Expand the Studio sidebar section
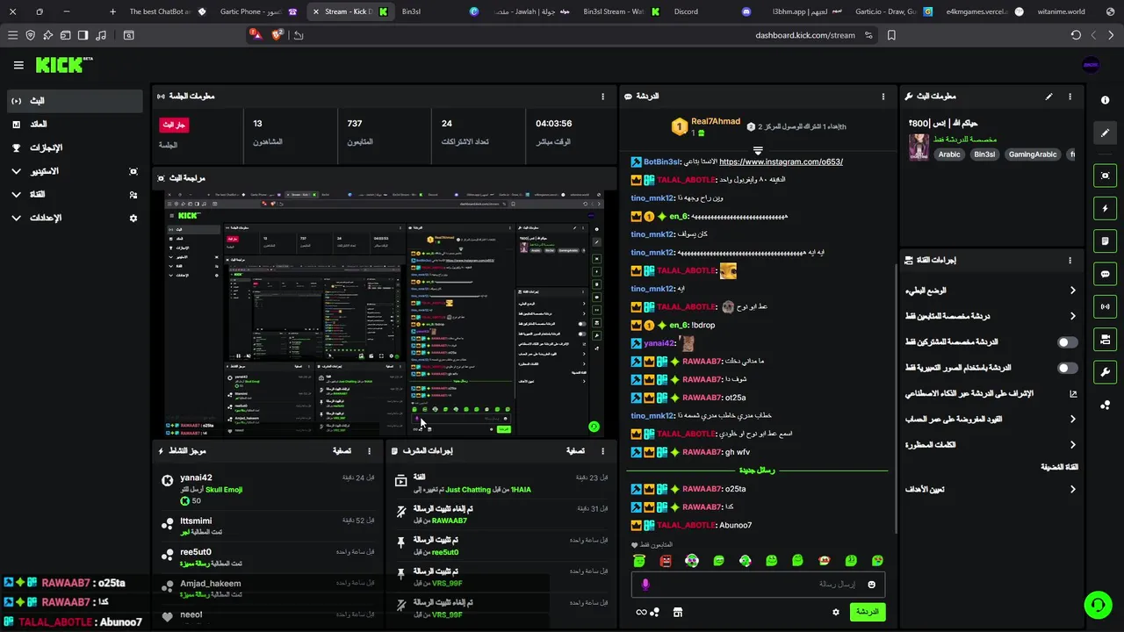 point(75,171)
